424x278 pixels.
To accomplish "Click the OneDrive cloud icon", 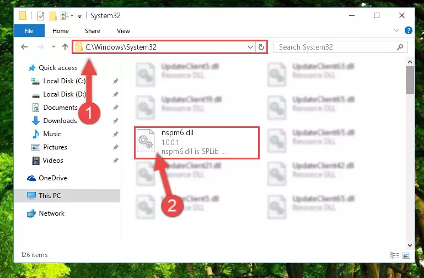I will tap(31, 178).
